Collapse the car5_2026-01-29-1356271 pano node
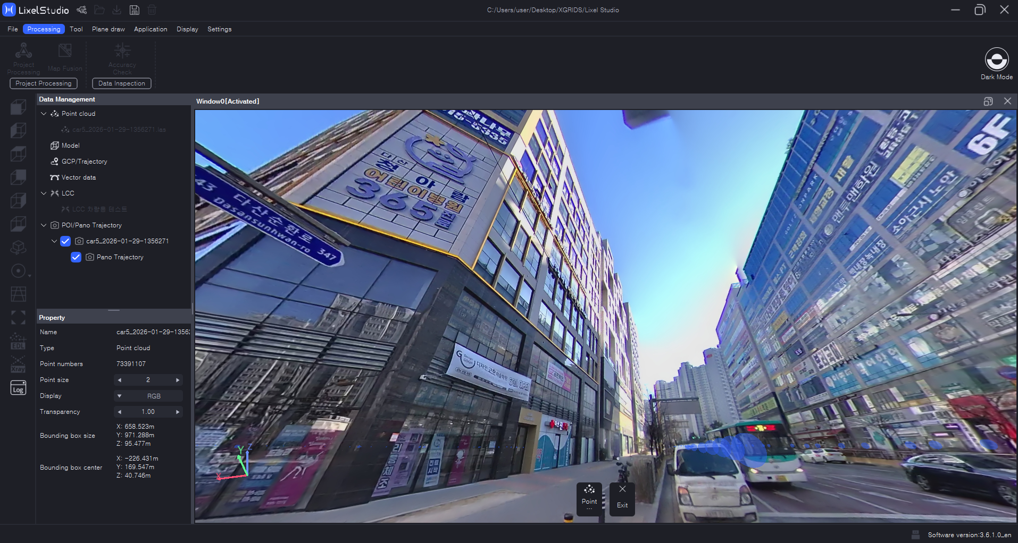Viewport: 1018px width, 543px height. point(54,241)
